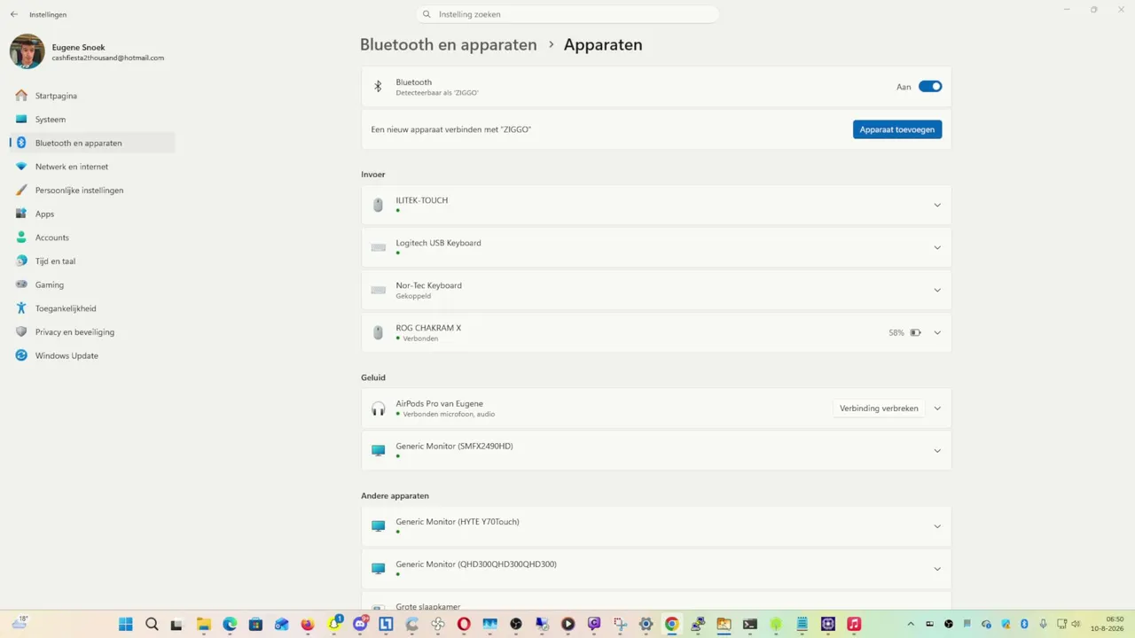Expand Generic Monitor (QHD300QHD300QHD300) options
Viewport: 1135px width, 638px height.
pyautogui.click(x=937, y=569)
